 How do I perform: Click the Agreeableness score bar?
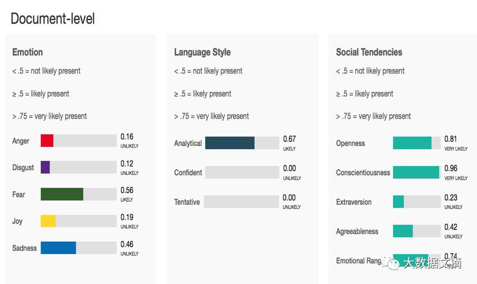417,231
